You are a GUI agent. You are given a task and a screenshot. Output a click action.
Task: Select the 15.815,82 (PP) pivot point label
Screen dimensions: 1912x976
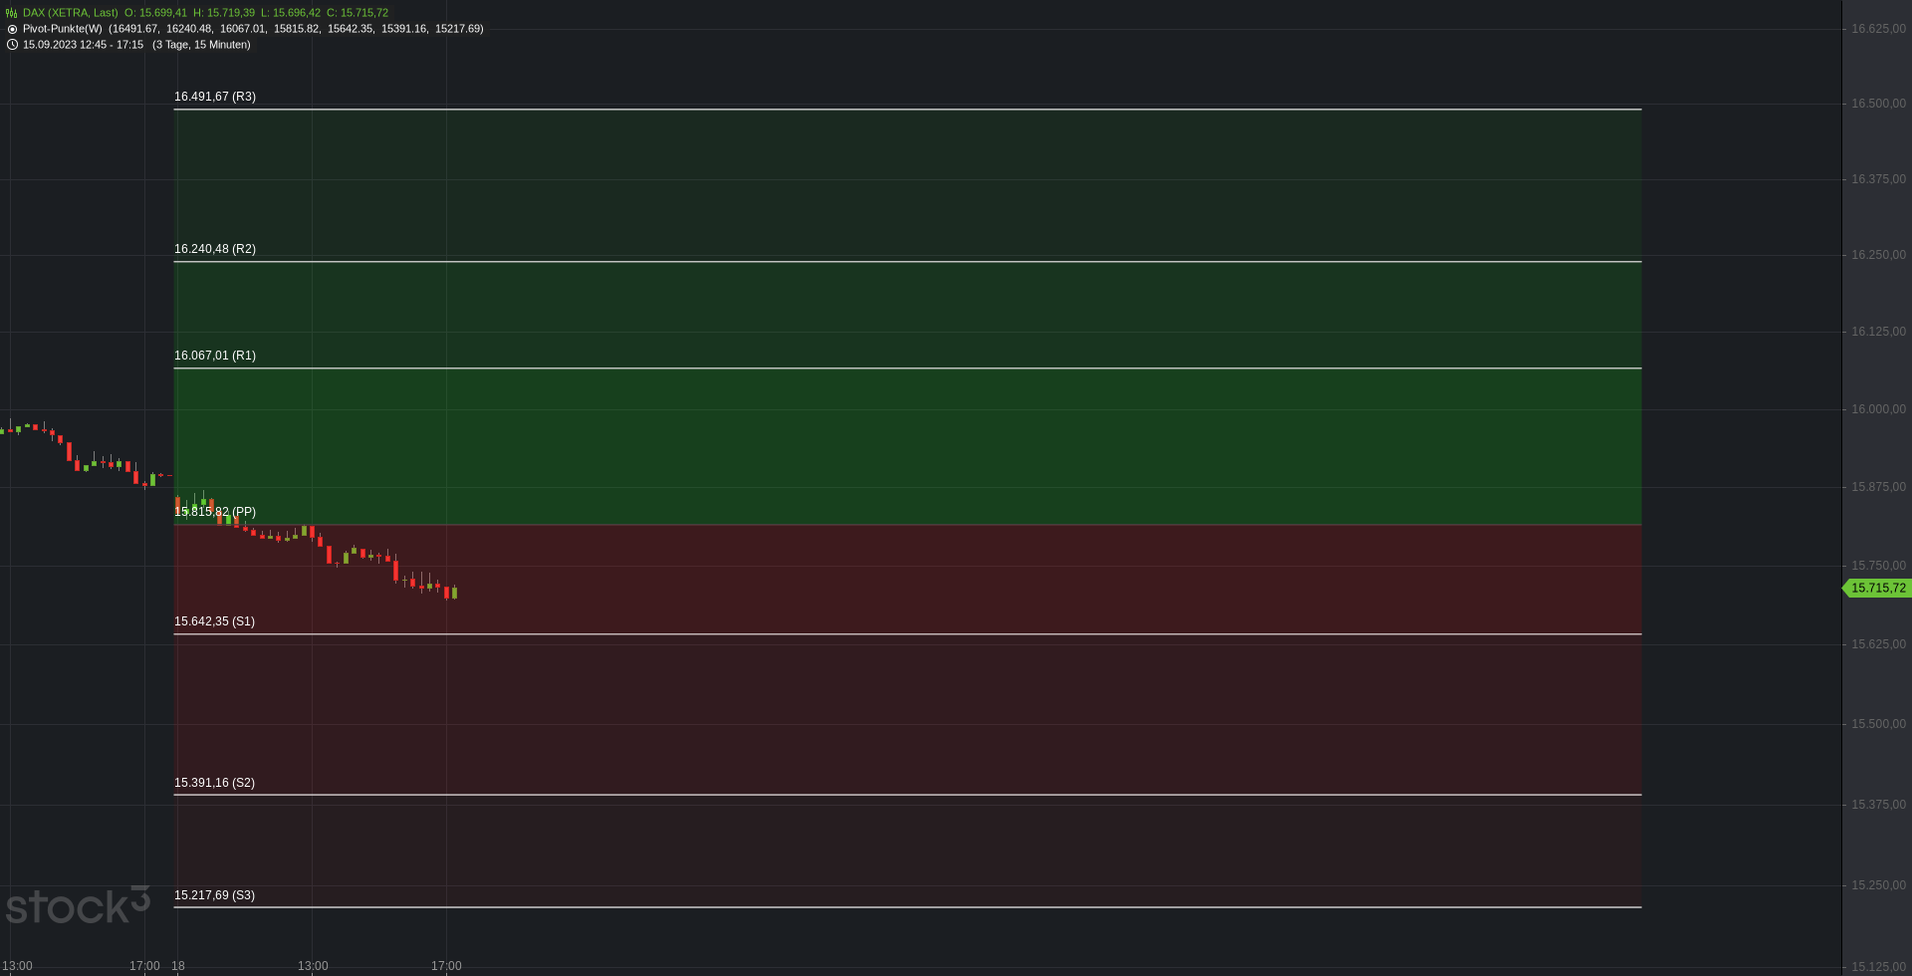point(215,512)
